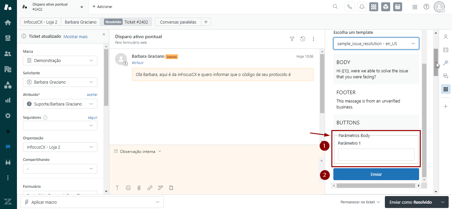The height and width of the screenshot is (209, 452).
Task: Click the search magnifier icon
Action: [335, 7]
